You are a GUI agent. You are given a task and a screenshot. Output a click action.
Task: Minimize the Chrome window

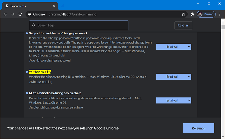198,4
